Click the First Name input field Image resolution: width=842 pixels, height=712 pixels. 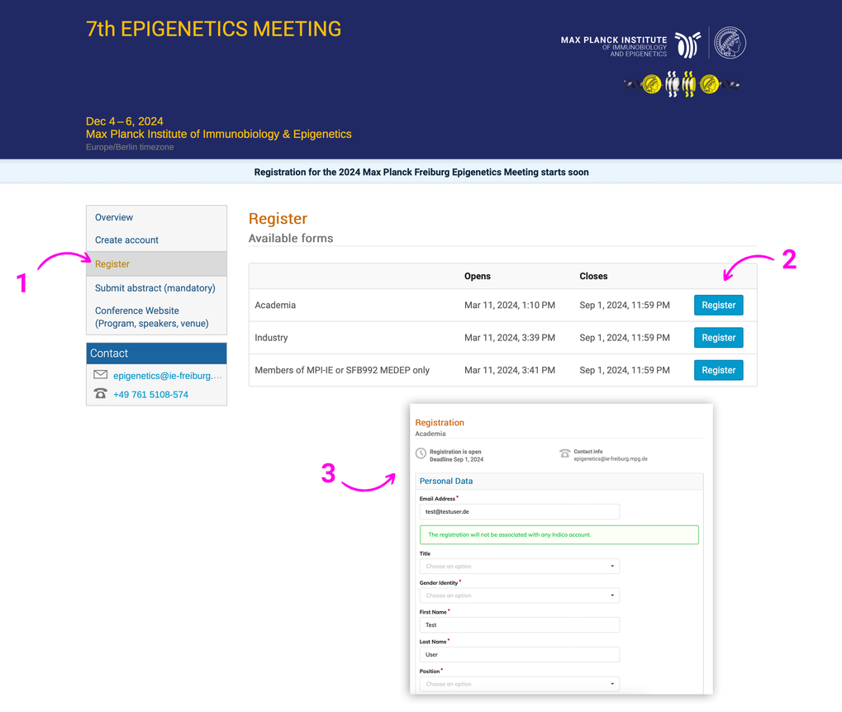[519, 625]
